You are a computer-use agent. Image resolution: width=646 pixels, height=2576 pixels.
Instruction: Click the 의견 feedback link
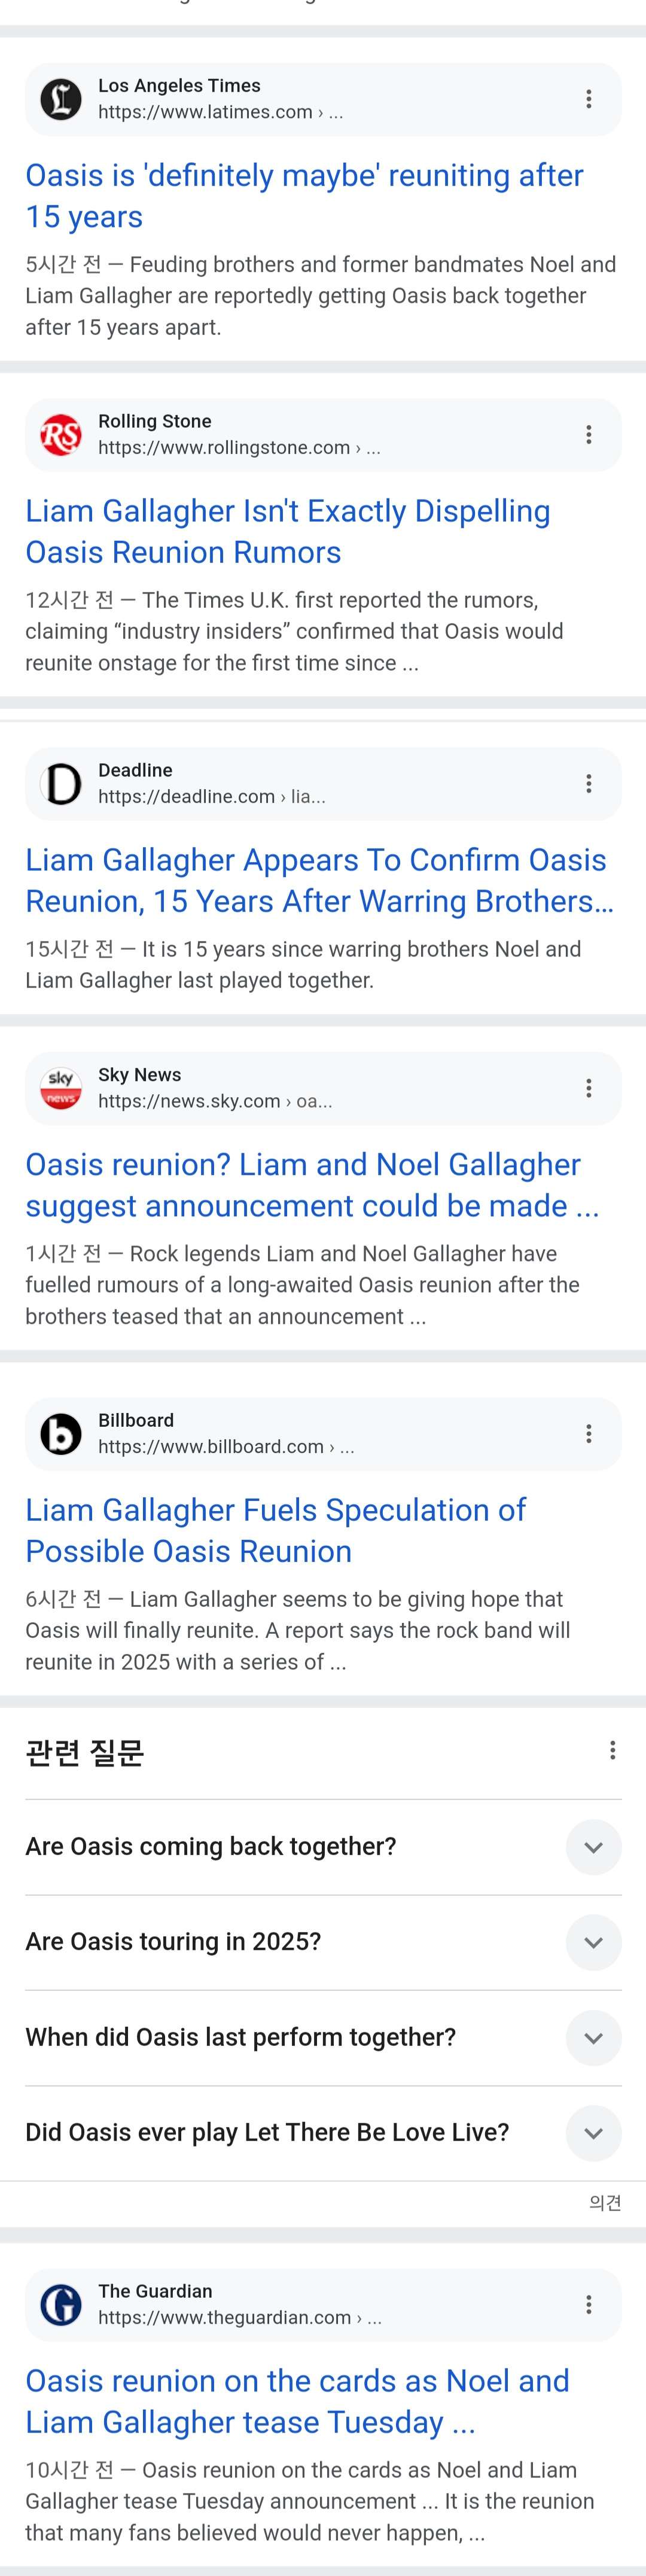pyautogui.click(x=605, y=2203)
